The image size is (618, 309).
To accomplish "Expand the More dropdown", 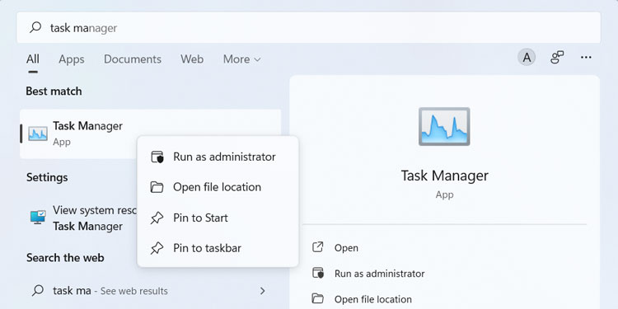I will 241,59.
